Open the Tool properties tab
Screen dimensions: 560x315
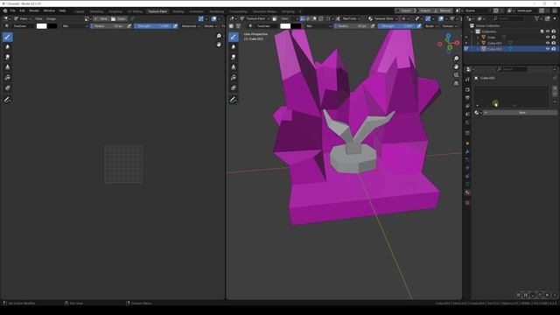[x=467, y=80]
